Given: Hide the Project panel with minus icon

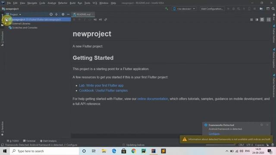Looking at the screenshot, I should [68, 14].
